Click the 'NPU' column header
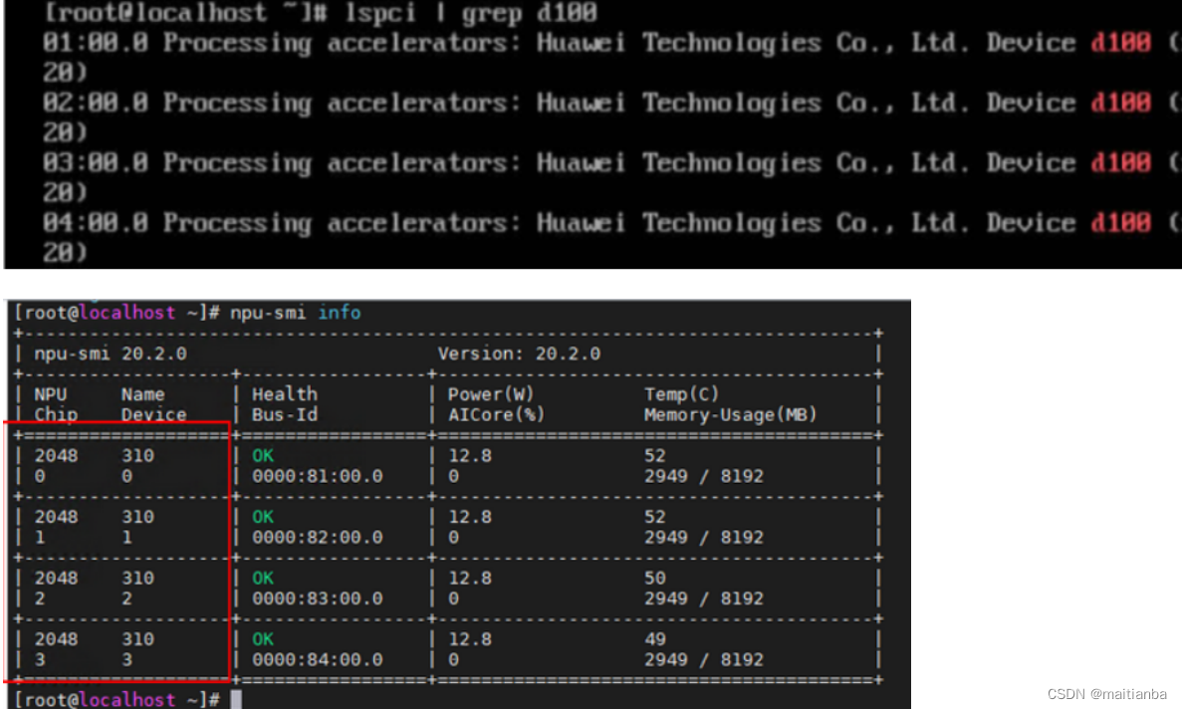Screen dimensions: 1182x709 51,394
